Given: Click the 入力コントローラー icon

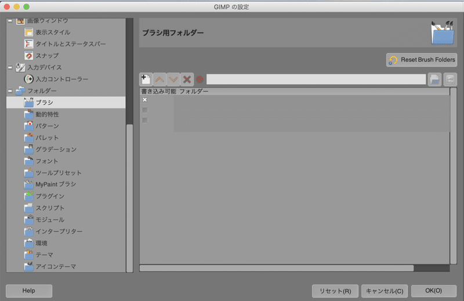Looking at the screenshot, I should click(x=28, y=79).
